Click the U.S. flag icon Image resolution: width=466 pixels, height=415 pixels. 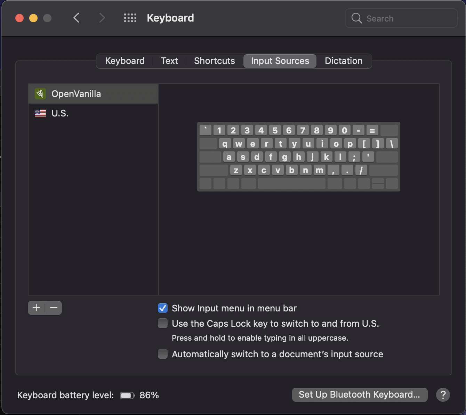40,113
